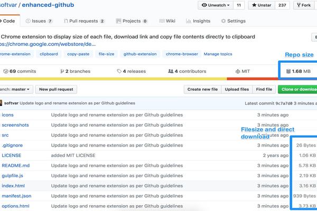Open the Clone or download dropdown
317x211 pixels.
click(x=297, y=89)
